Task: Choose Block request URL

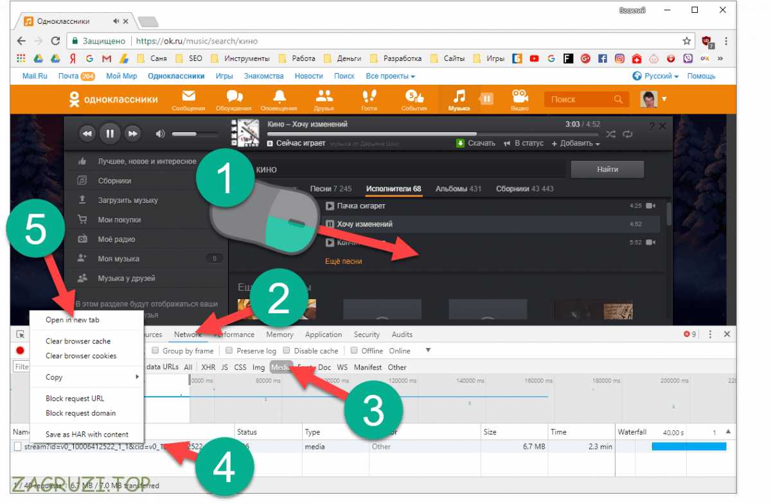Action: click(x=75, y=398)
